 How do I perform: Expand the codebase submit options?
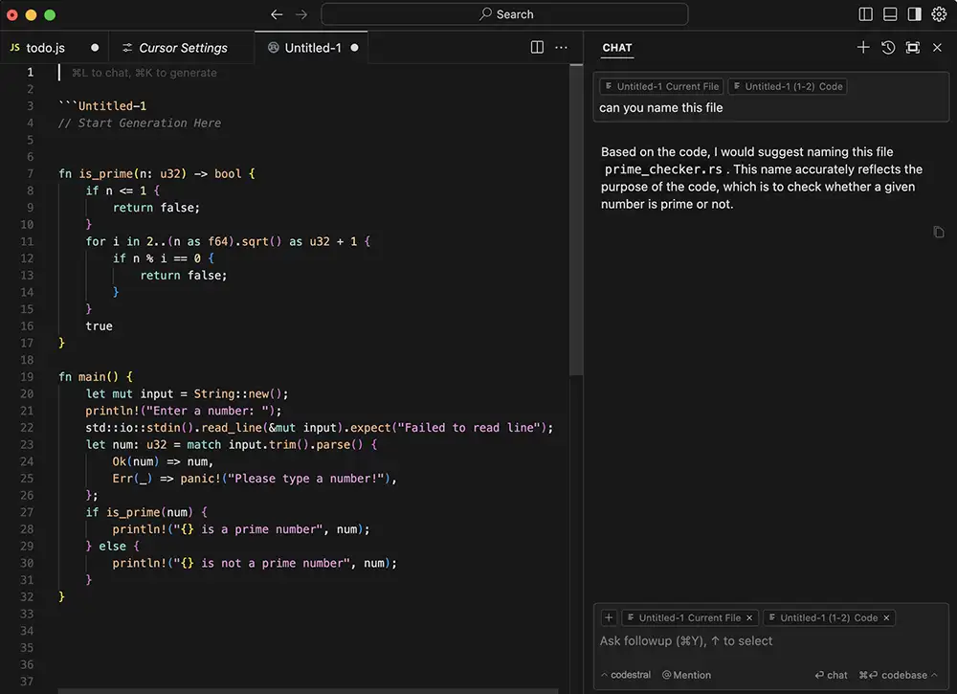pos(934,675)
